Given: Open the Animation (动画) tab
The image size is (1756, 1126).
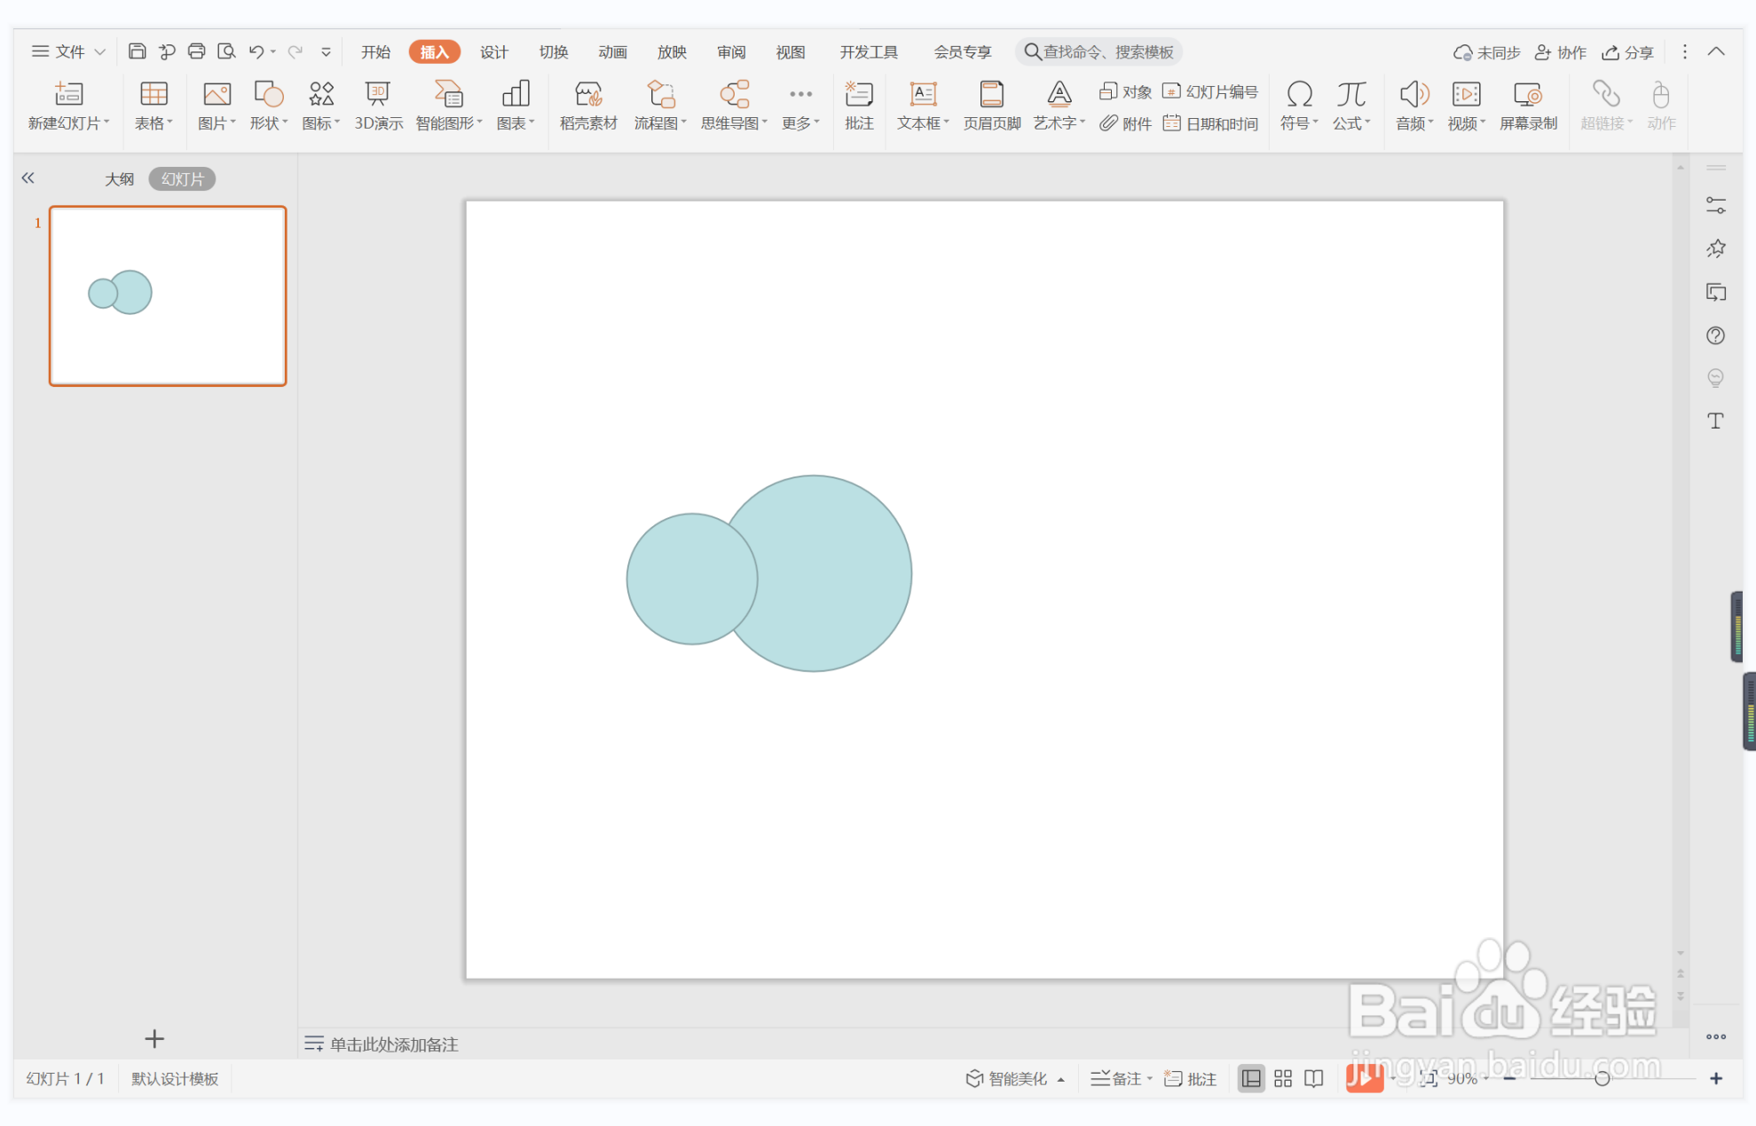Looking at the screenshot, I should pyautogui.click(x=612, y=51).
